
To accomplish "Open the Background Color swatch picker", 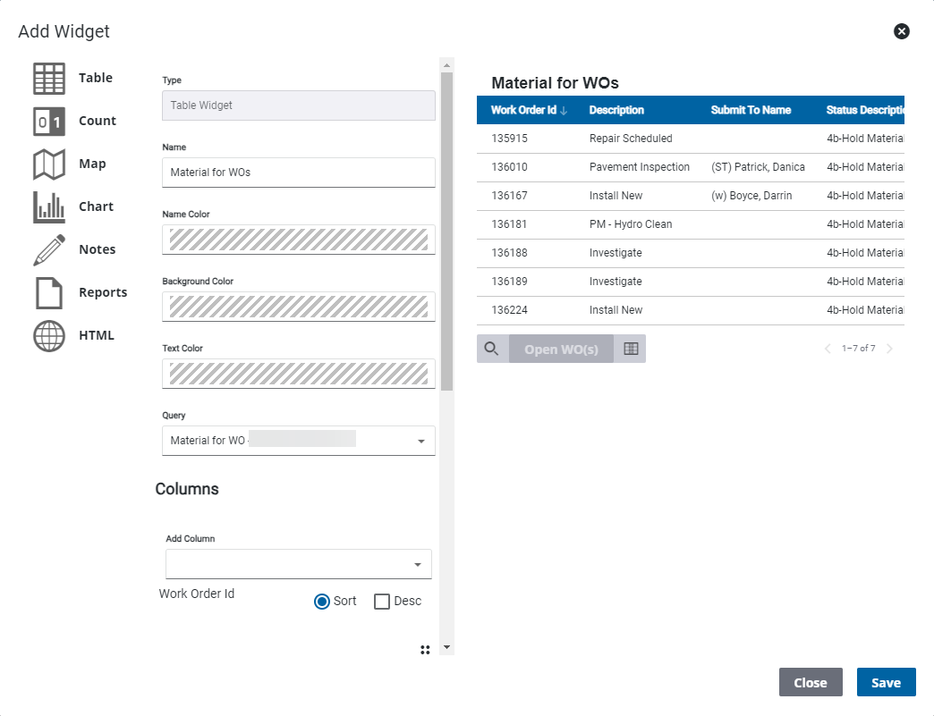I will (x=299, y=307).
